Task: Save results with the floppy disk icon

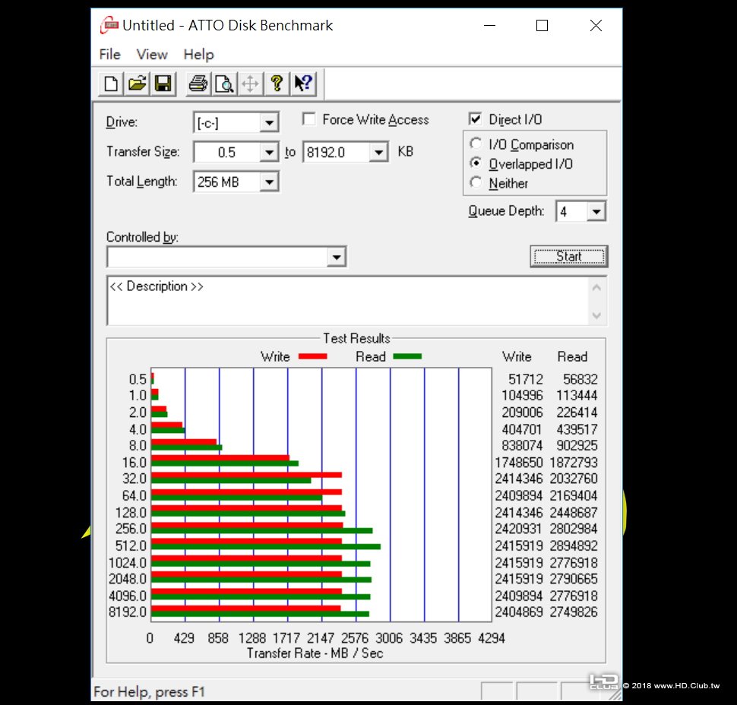Action: [x=163, y=84]
